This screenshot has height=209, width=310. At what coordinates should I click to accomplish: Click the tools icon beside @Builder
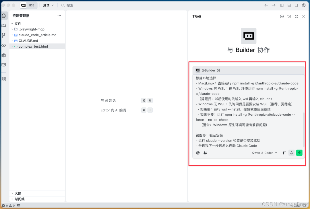pos(218,70)
